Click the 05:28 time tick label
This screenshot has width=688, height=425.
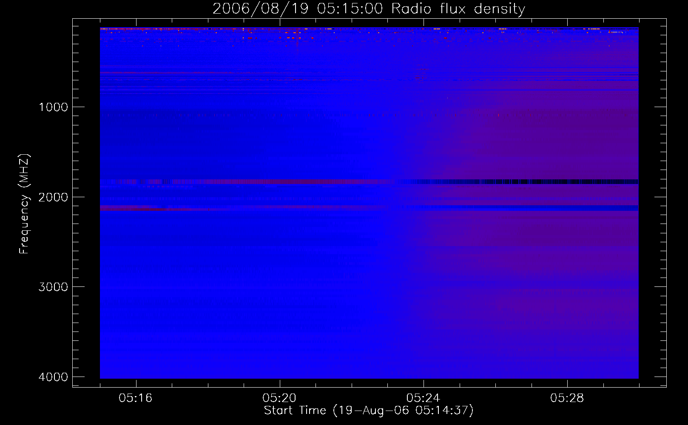click(567, 398)
